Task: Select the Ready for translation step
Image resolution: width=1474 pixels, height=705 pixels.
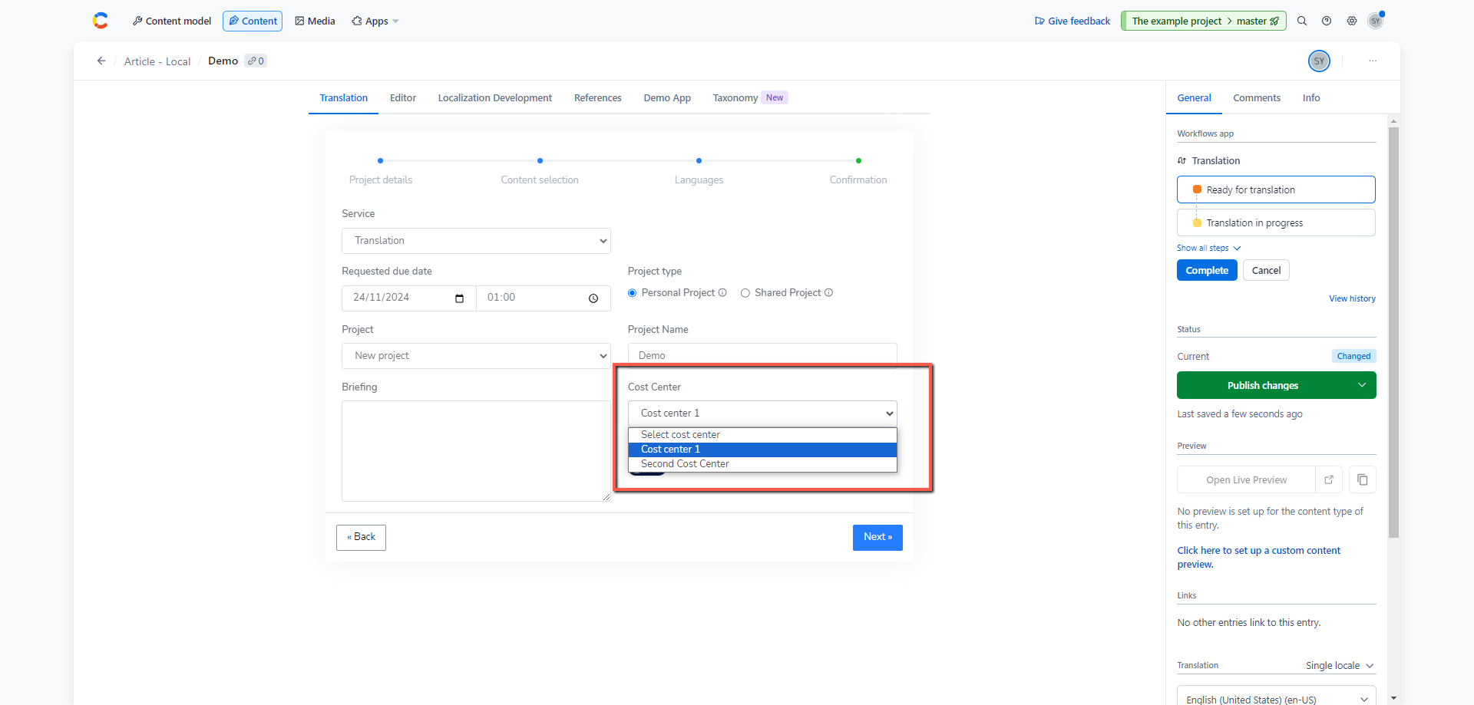Action: click(1276, 189)
